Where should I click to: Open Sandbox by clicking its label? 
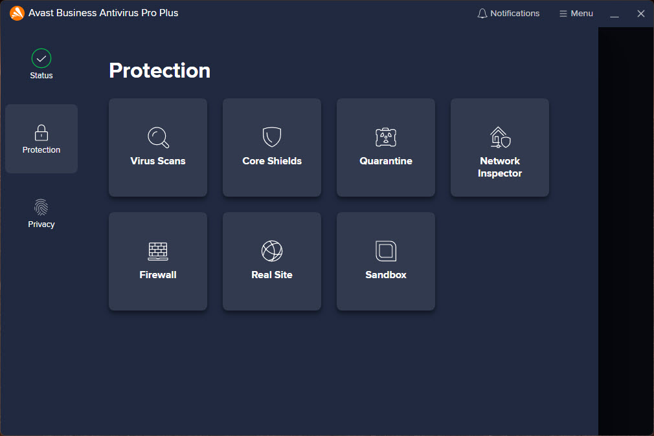[x=386, y=275]
